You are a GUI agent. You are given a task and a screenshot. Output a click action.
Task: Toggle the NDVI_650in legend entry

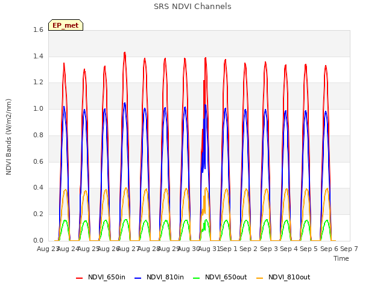(x=101, y=278)
